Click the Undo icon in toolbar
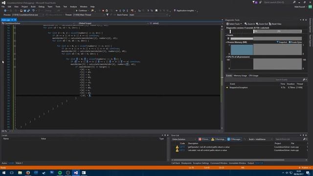313x176 pixels. tap(33, 11)
